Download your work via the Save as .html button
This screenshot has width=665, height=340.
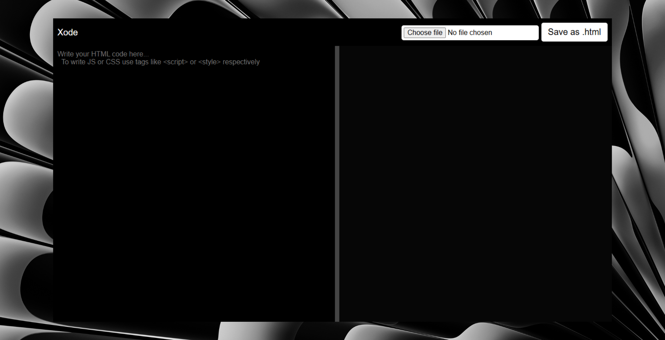click(574, 32)
